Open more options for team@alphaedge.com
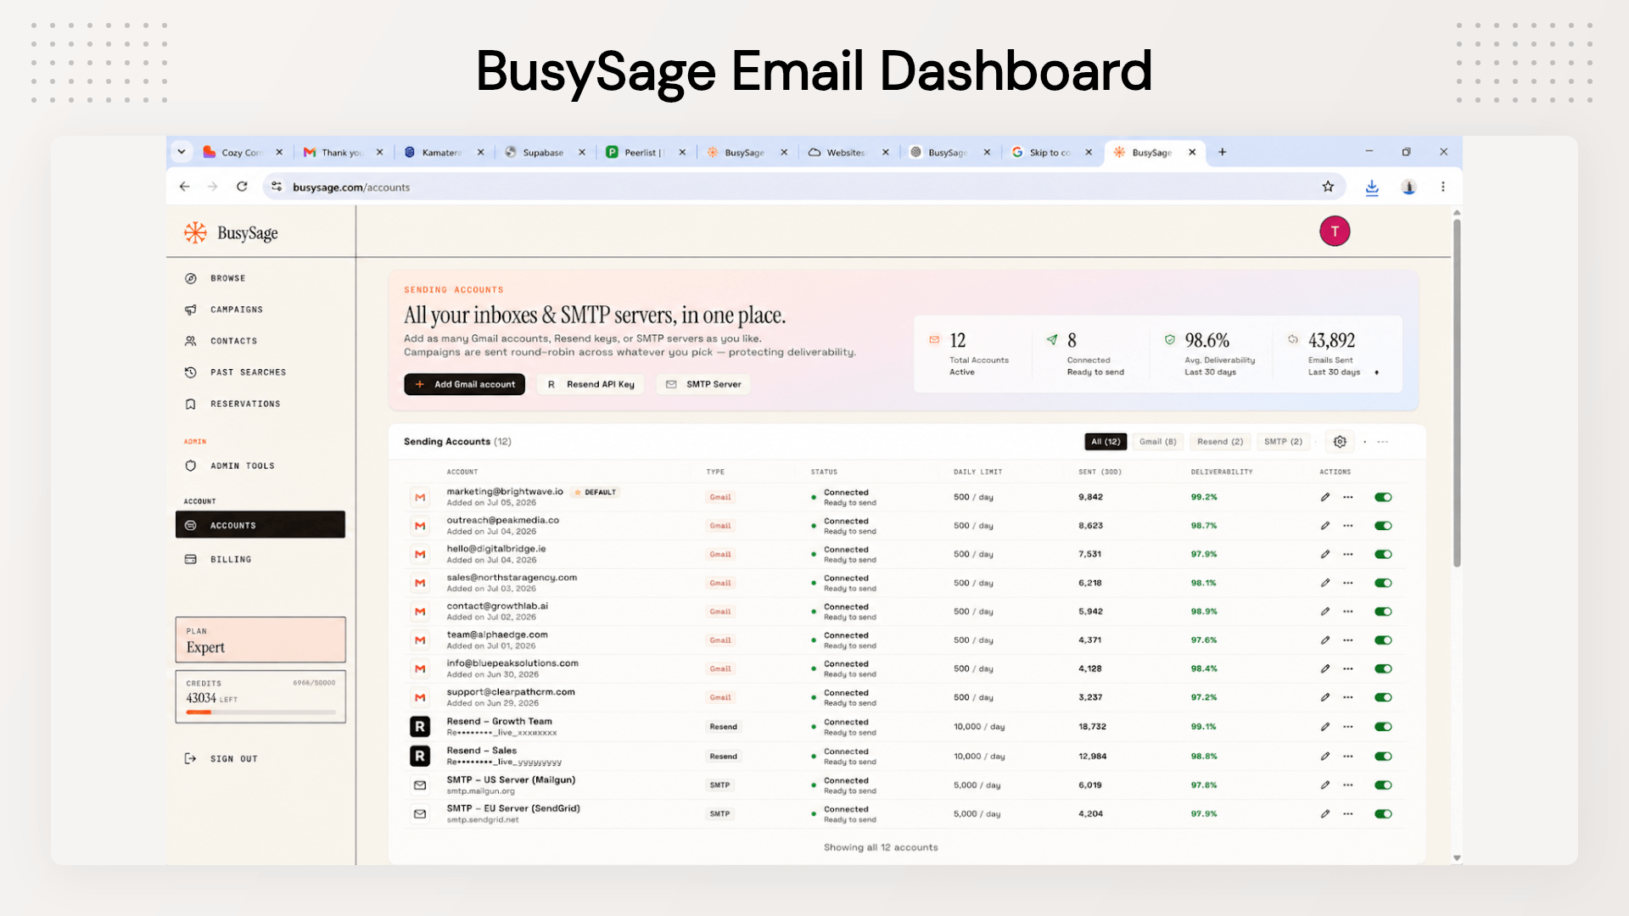This screenshot has height=916, width=1629. click(x=1348, y=640)
